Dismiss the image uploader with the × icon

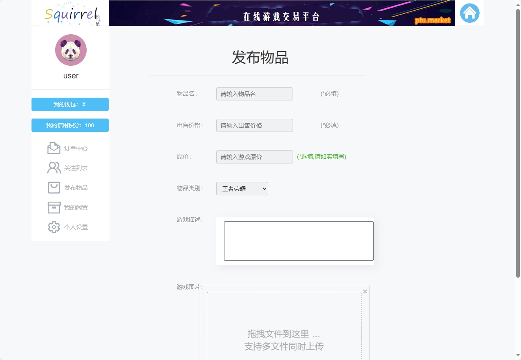(365, 291)
